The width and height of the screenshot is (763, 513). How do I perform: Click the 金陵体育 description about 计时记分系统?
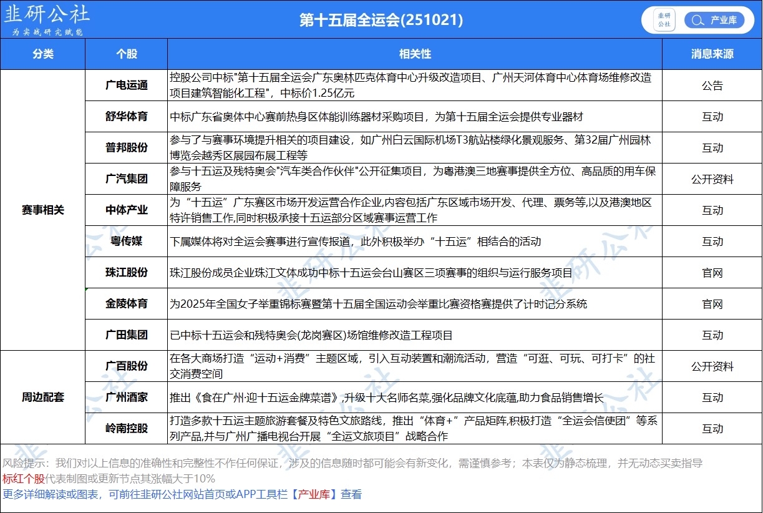[415, 304]
